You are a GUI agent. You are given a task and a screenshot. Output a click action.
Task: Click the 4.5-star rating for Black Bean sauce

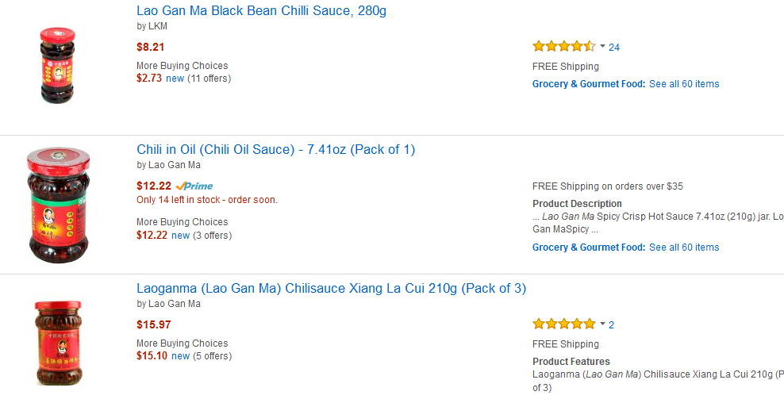pyautogui.click(x=563, y=47)
